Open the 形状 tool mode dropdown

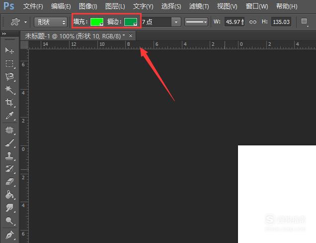point(50,22)
